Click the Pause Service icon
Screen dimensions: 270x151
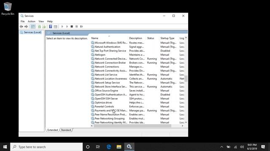[x=77, y=26]
